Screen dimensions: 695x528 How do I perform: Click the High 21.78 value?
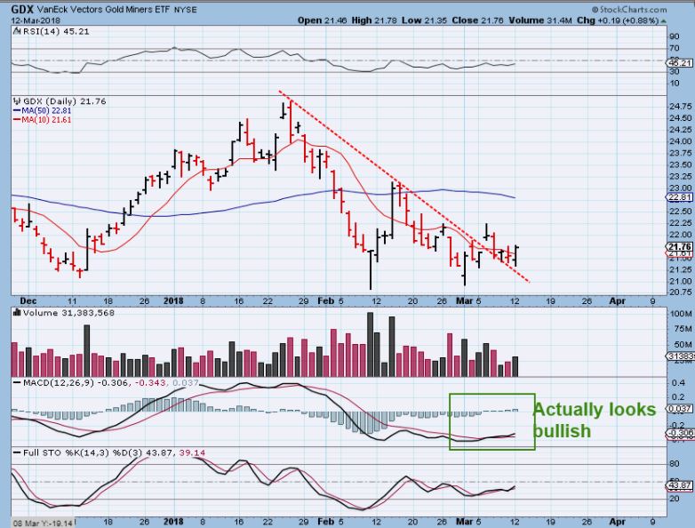(x=374, y=20)
